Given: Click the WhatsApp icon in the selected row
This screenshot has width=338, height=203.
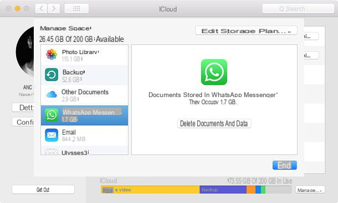Looking at the screenshot, I should point(52,115).
